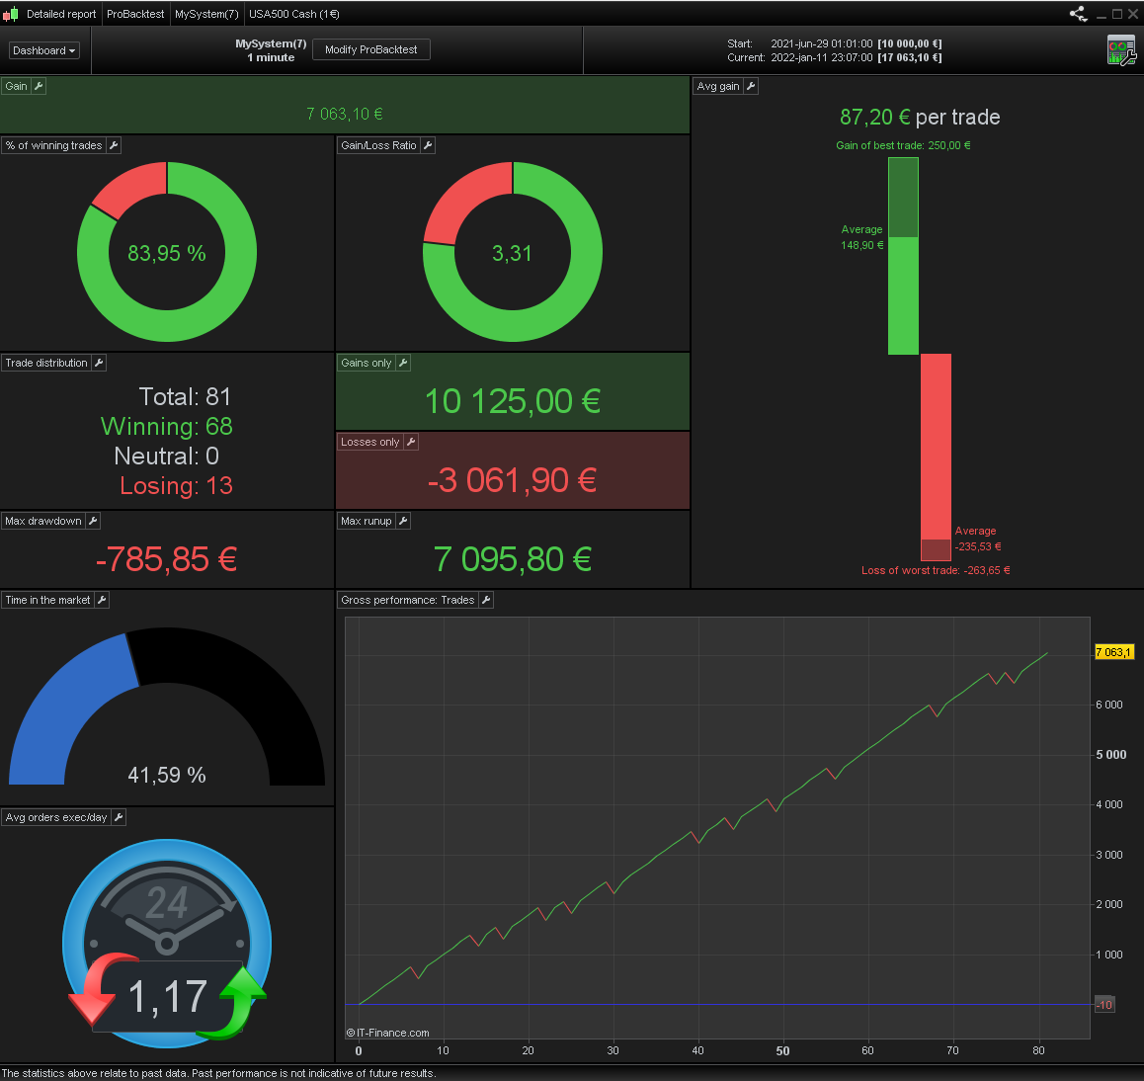
Task: Click the IT-Finance.com chart credit
Action: (387, 1033)
